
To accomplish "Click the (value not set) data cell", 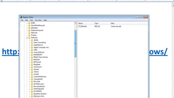I will (116, 26).
